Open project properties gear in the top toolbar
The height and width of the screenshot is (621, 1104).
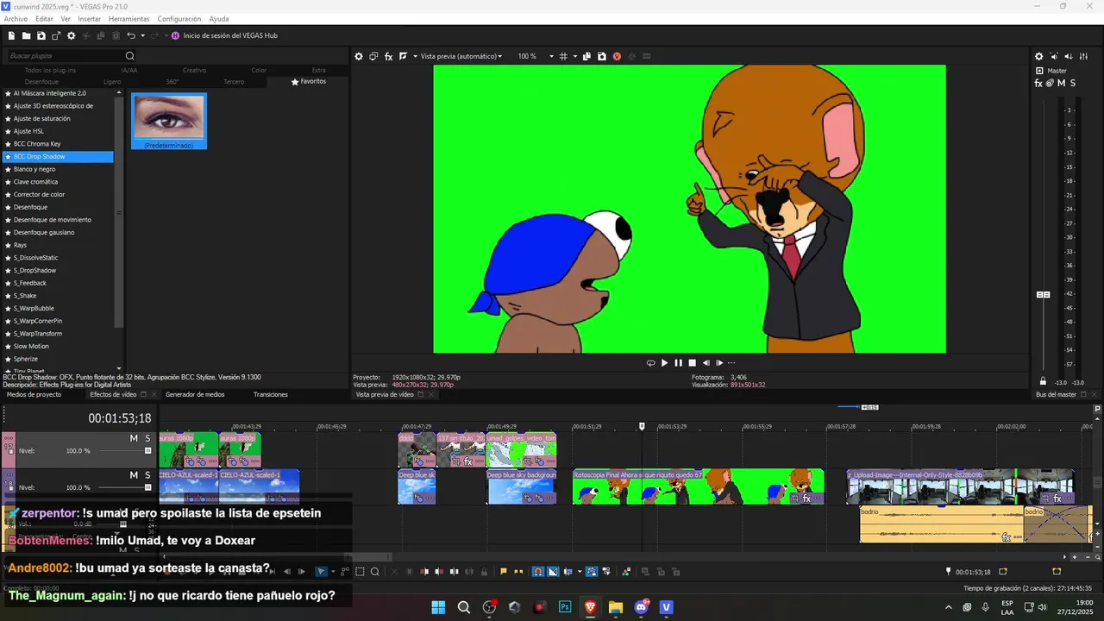(72, 35)
